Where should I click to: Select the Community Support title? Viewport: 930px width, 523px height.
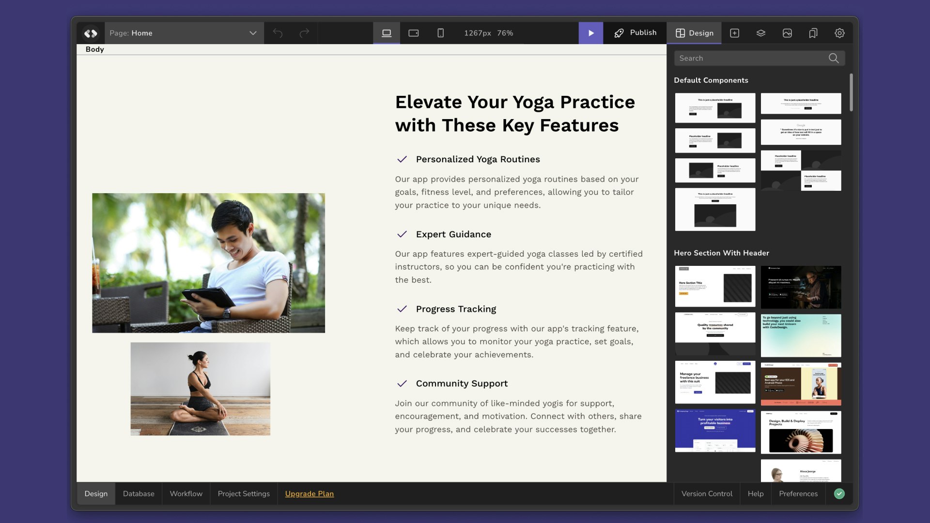[x=462, y=384]
